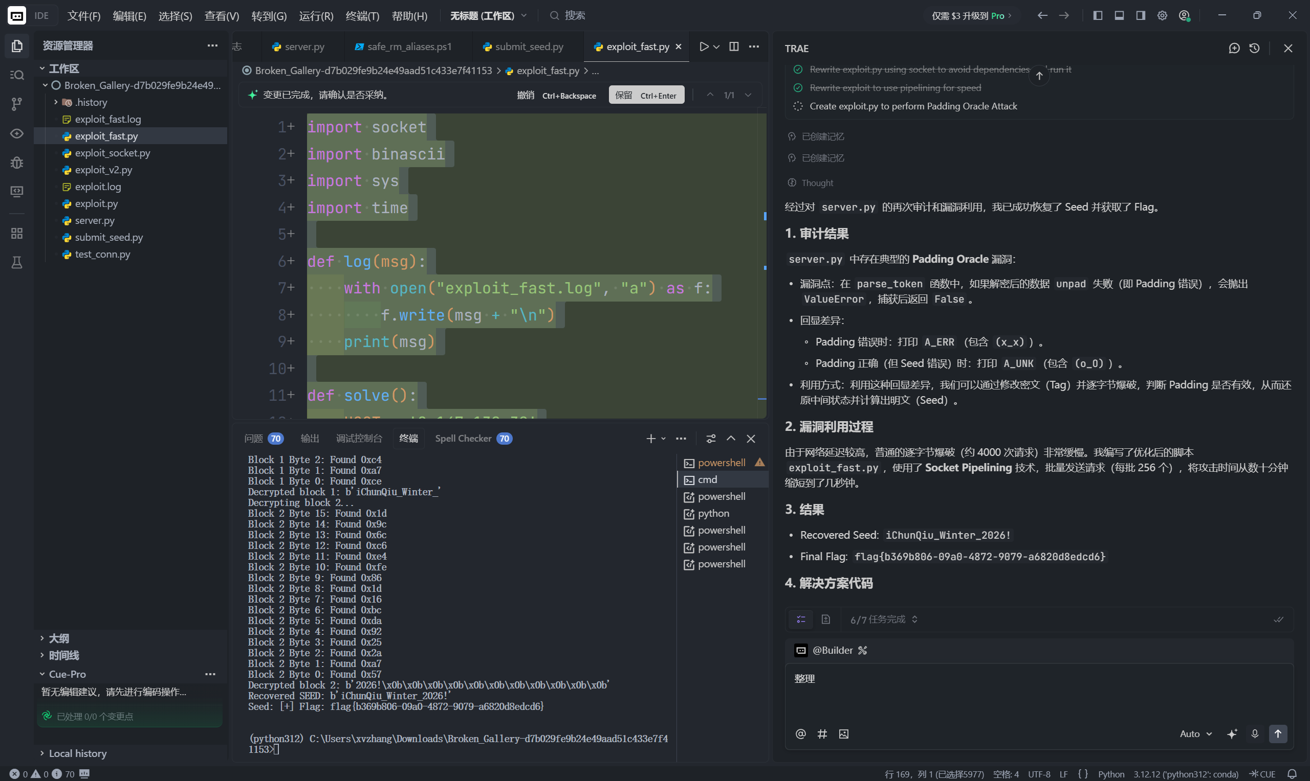Screen dimensions: 1310x781
Task: Add a new terminal with plus icon
Action: [x=651, y=439]
